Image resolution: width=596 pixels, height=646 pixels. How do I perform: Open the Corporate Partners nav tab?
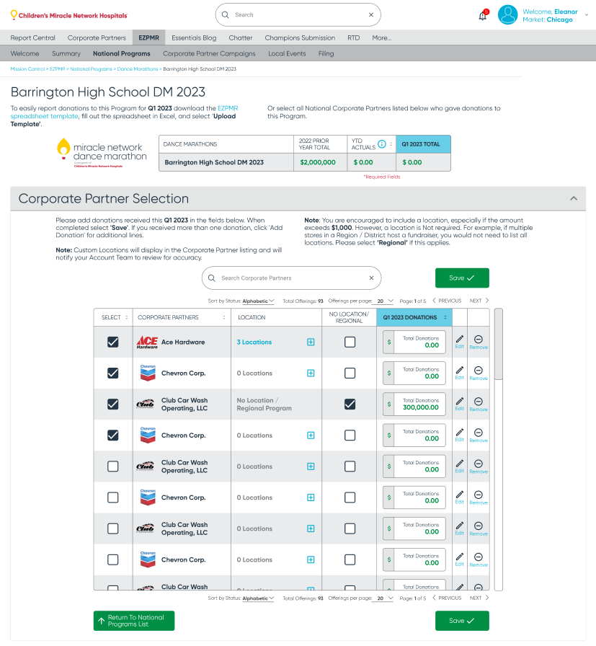pyautogui.click(x=97, y=37)
